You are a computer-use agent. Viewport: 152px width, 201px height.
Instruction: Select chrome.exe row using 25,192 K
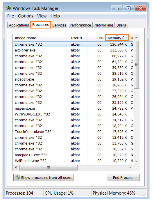point(73,103)
